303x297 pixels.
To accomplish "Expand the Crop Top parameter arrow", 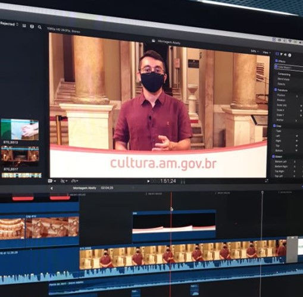I will click(297, 146).
